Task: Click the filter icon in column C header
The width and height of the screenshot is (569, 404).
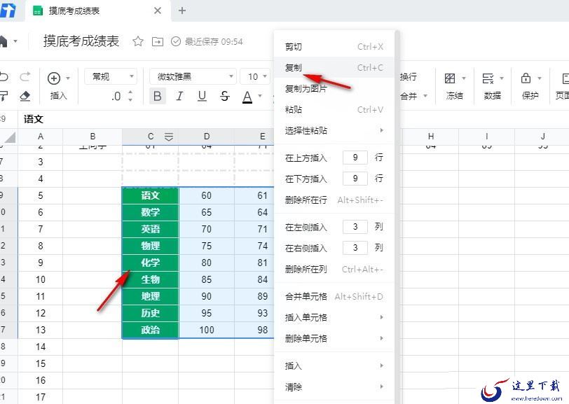Action: [x=169, y=137]
